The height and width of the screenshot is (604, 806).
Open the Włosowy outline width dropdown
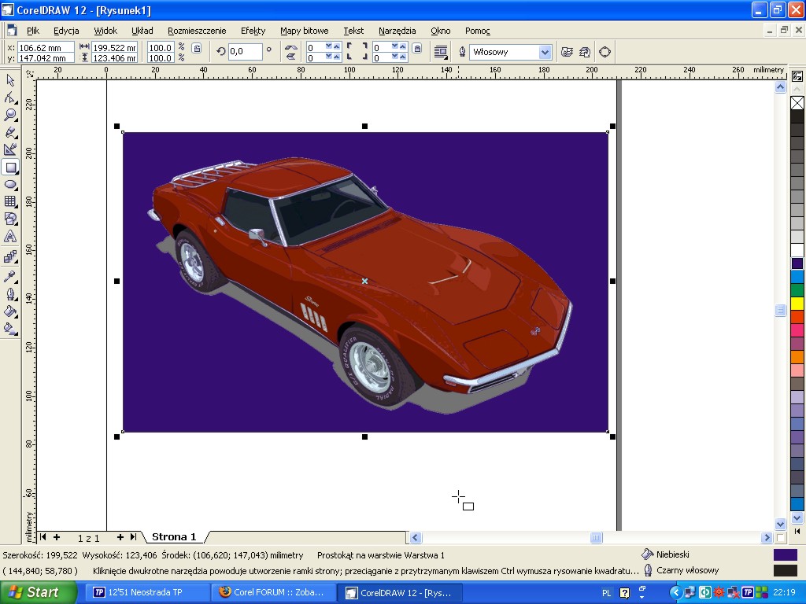pyautogui.click(x=545, y=52)
